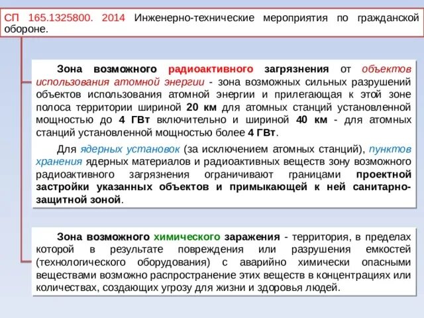The height and width of the screenshot is (318, 424).
Task: Click the bold value "20 км"
Action: (x=201, y=107)
